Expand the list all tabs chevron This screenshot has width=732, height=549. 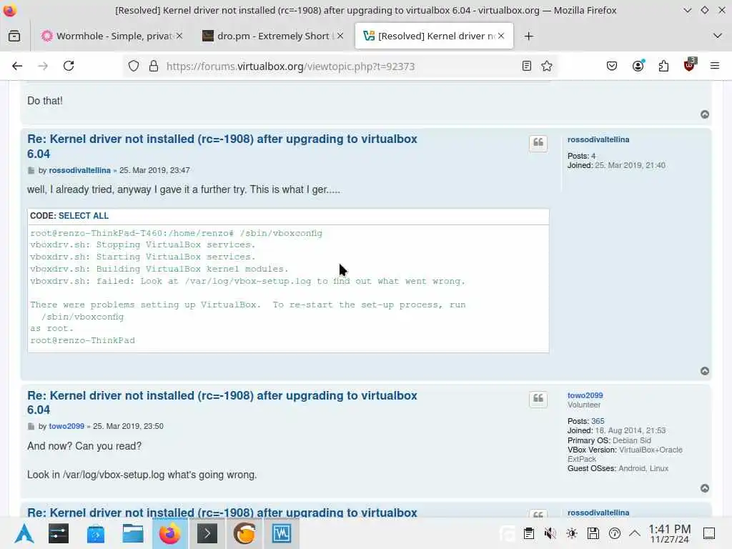(718, 36)
